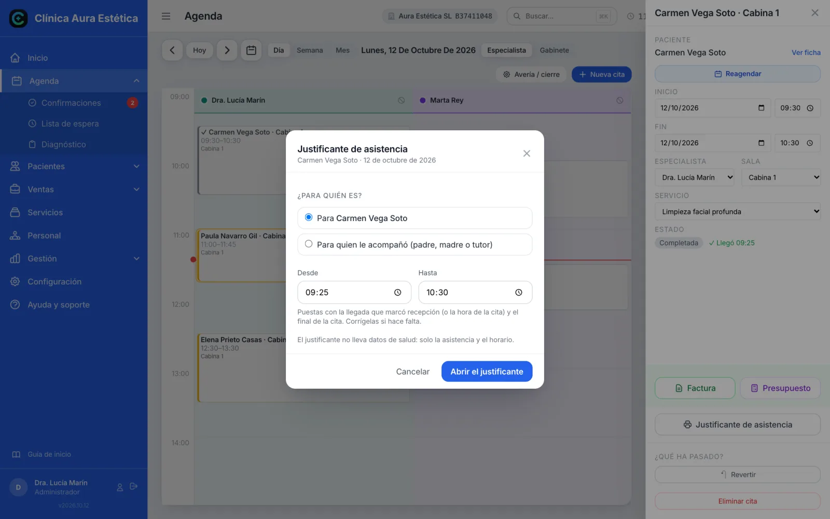Viewport: 830px width, 519px height.
Task: Close the Carmen Vega Soto side panel
Action: pos(814,13)
